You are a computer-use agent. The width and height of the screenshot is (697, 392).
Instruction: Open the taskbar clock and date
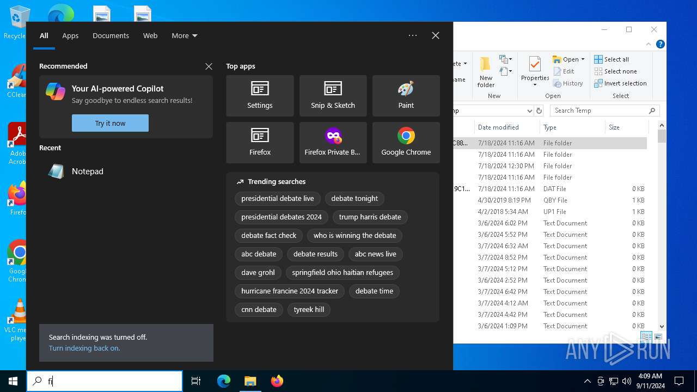pos(650,381)
